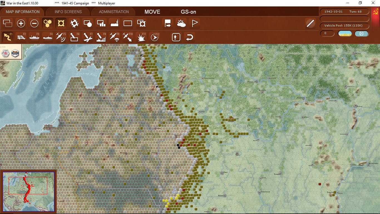Switch to the ADMINISTRATION tab
This screenshot has width=380, height=214.
click(114, 12)
